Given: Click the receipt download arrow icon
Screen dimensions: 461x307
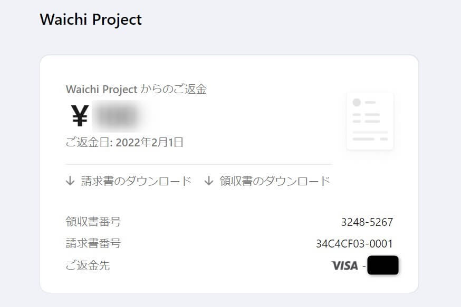Looking at the screenshot, I should (209, 181).
